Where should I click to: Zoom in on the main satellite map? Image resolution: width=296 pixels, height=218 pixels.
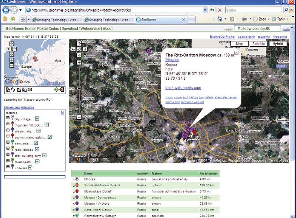79,62
